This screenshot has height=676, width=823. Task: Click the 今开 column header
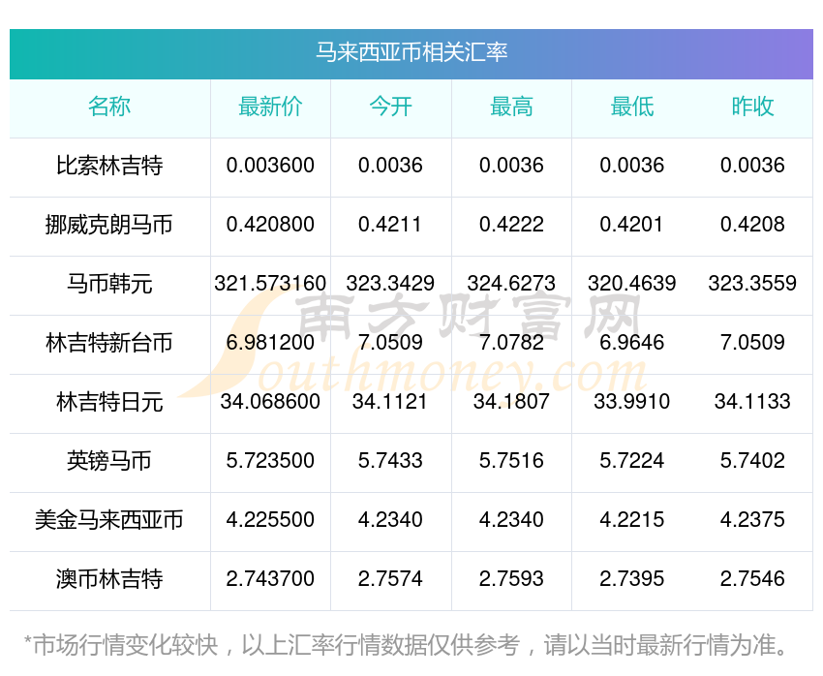point(390,107)
